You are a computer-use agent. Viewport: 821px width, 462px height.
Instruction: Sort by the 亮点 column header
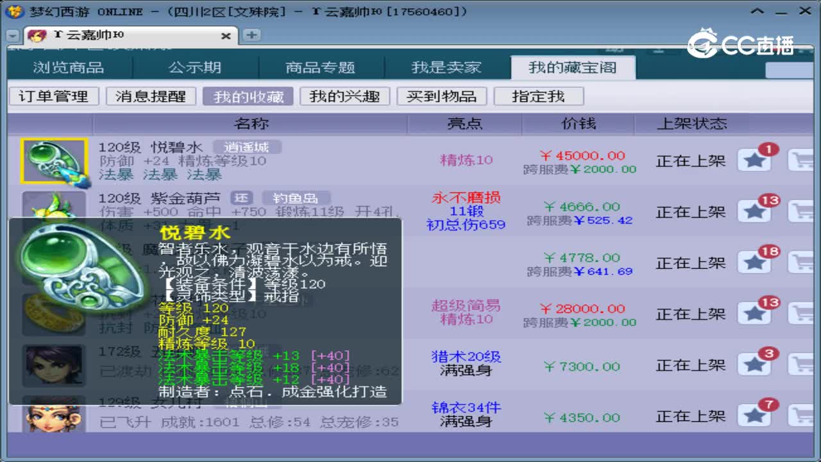tap(465, 124)
